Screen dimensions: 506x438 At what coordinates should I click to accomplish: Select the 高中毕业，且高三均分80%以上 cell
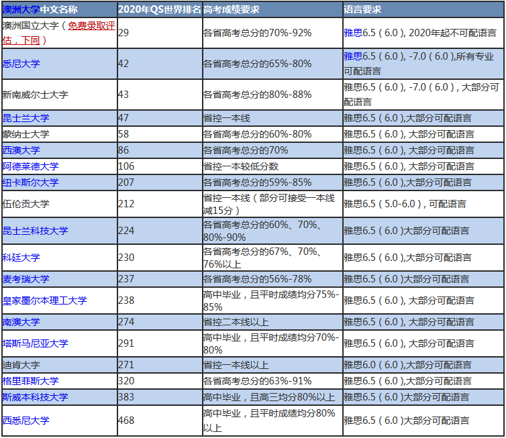272,397
